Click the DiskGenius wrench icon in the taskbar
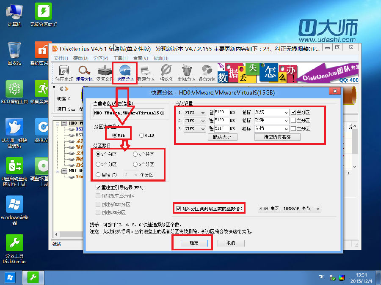The width and height of the screenshot is (381, 285). [33, 278]
